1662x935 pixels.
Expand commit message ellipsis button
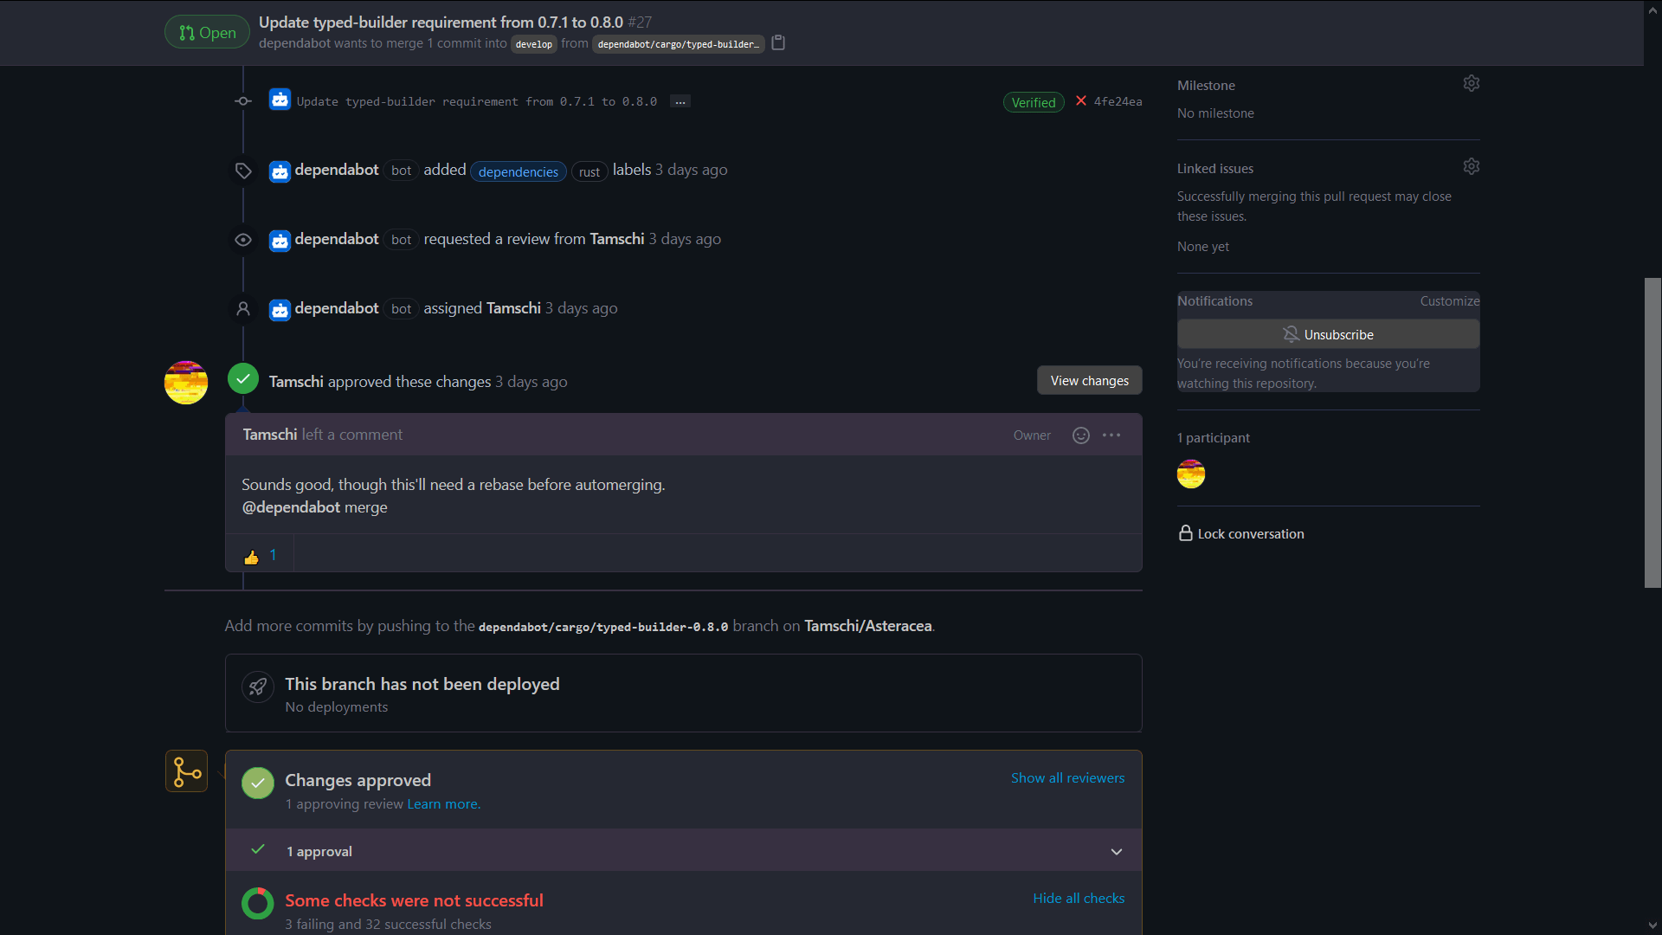[x=680, y=102]
